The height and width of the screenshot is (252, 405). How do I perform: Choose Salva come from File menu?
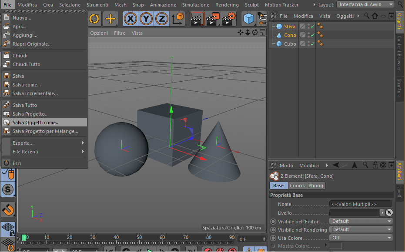click(44, 85)
